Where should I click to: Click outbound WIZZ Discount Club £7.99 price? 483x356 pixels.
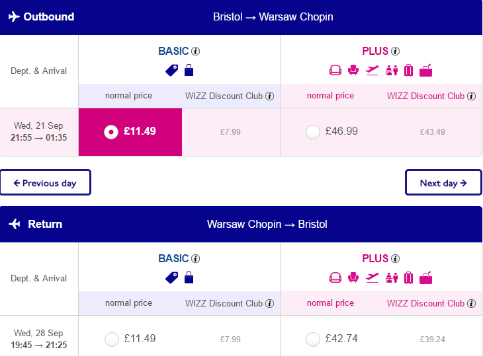pos(230,132)
